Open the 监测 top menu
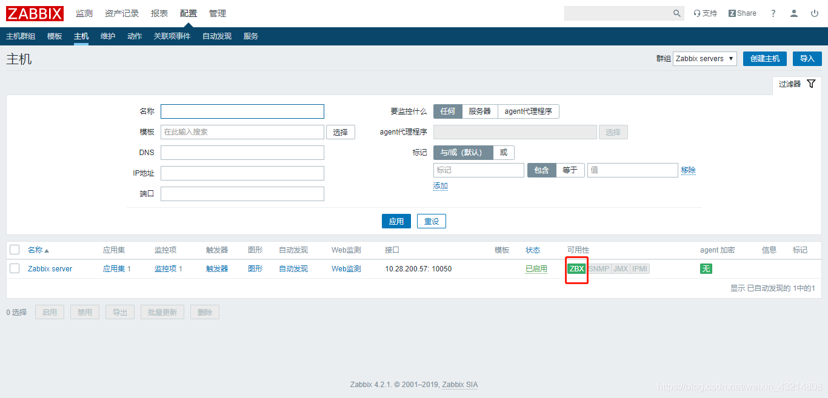 (x=84, y=13)
